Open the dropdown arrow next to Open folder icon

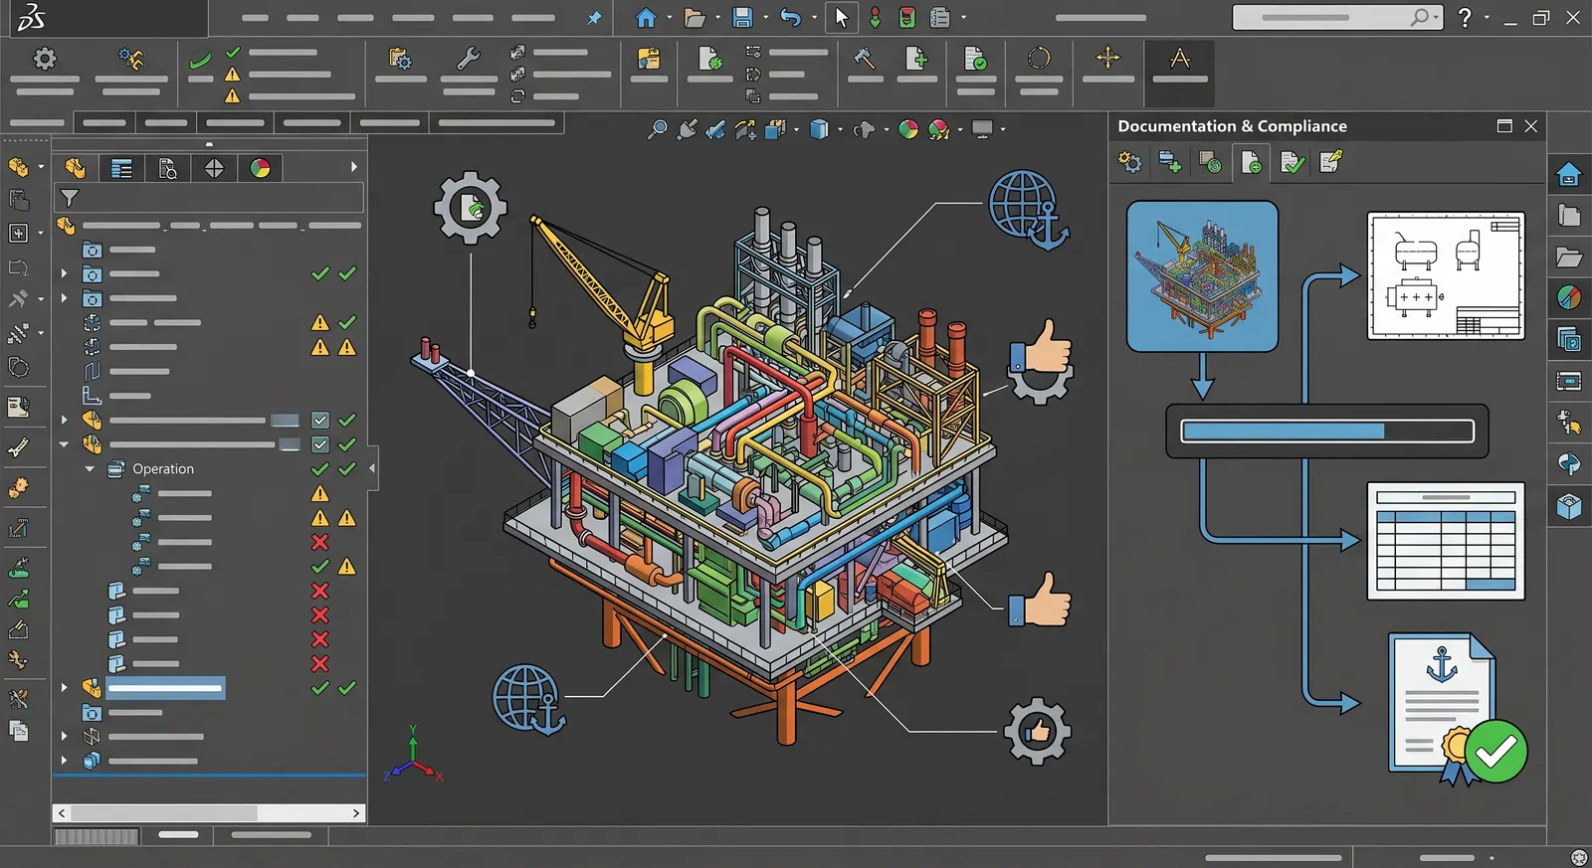click(716, 18)
